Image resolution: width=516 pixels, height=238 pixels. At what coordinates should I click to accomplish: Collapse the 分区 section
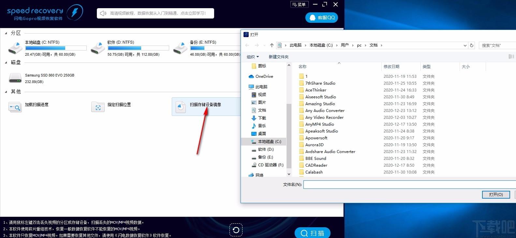(x=6, y=33)
